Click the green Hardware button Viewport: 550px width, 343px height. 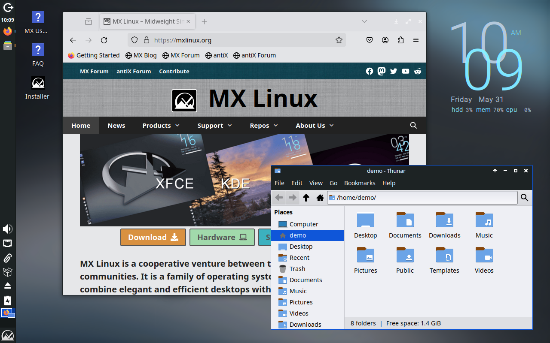point(222,237)
